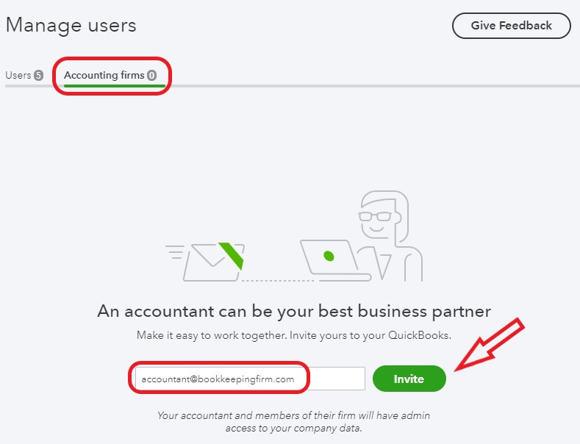Click the empty right end of email field
580x444 pixels.
click(x=337, y=379)
